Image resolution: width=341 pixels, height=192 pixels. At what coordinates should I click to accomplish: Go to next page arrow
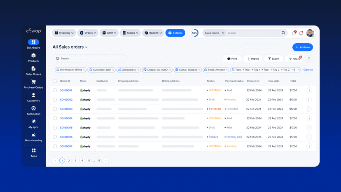105,161
